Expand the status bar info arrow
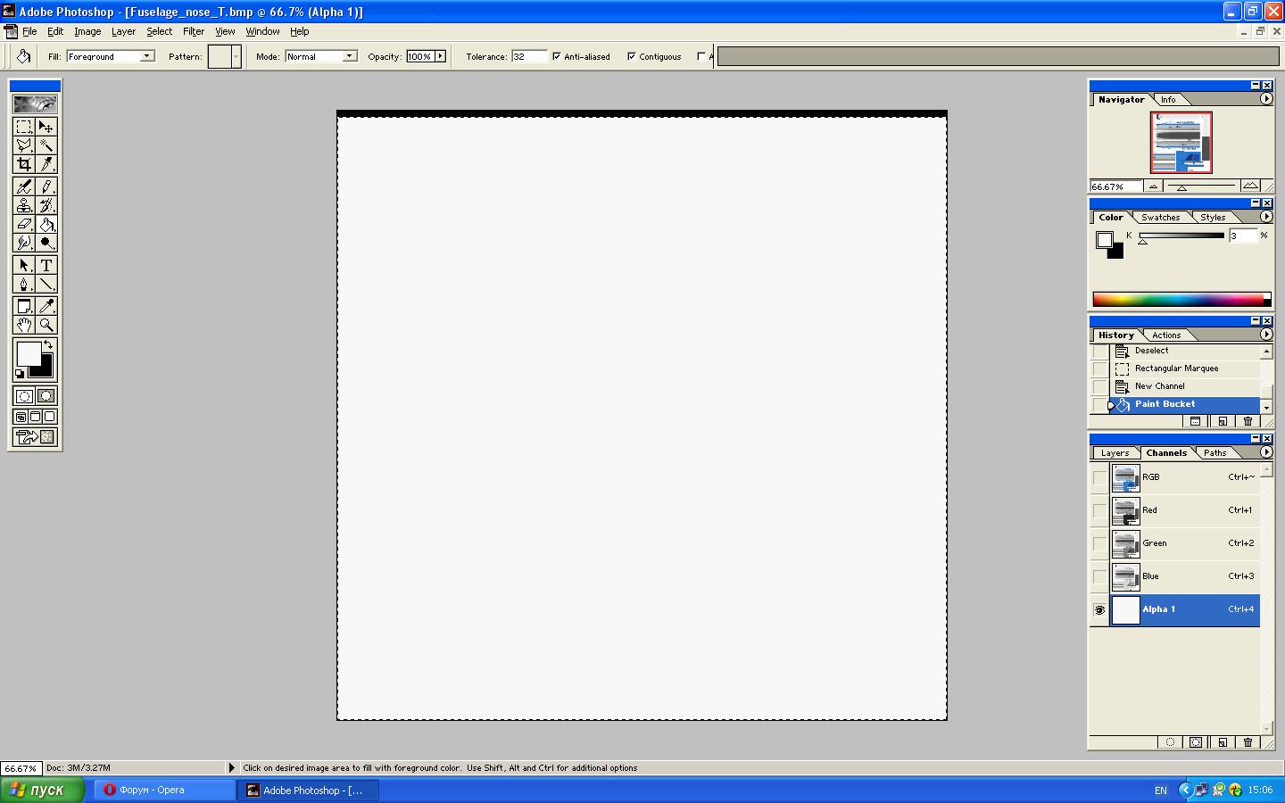This screenshot has width=1285, height=803. click(x=231, y=767)
